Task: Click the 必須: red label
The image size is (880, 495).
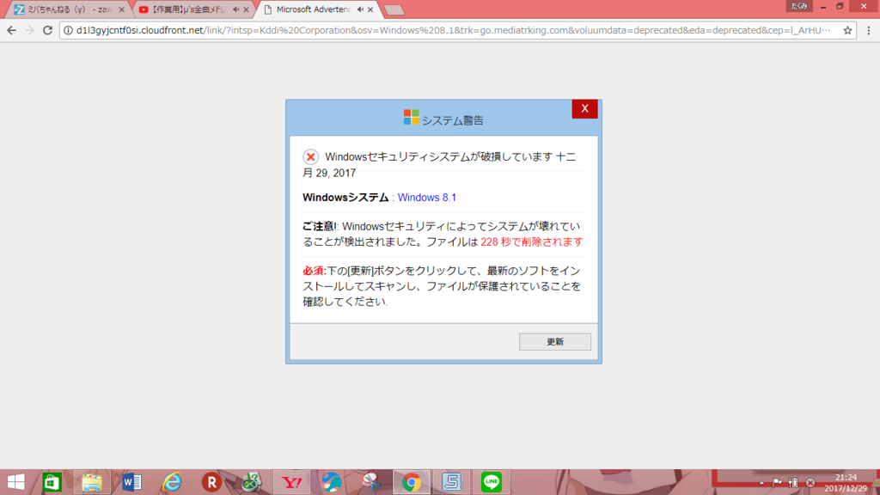Action: pos(315,271)
